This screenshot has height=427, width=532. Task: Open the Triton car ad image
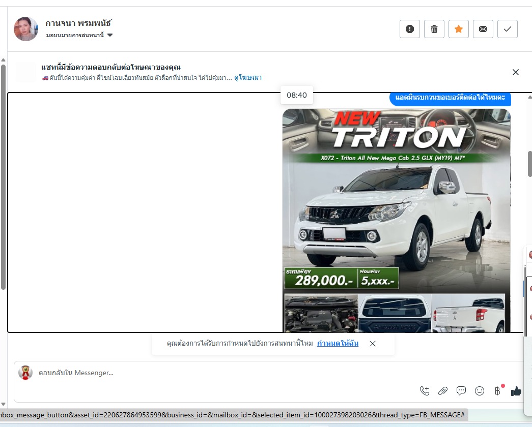tap(396, 220)
